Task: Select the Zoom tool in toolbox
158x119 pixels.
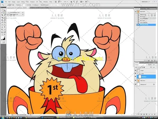Action: 5,34
